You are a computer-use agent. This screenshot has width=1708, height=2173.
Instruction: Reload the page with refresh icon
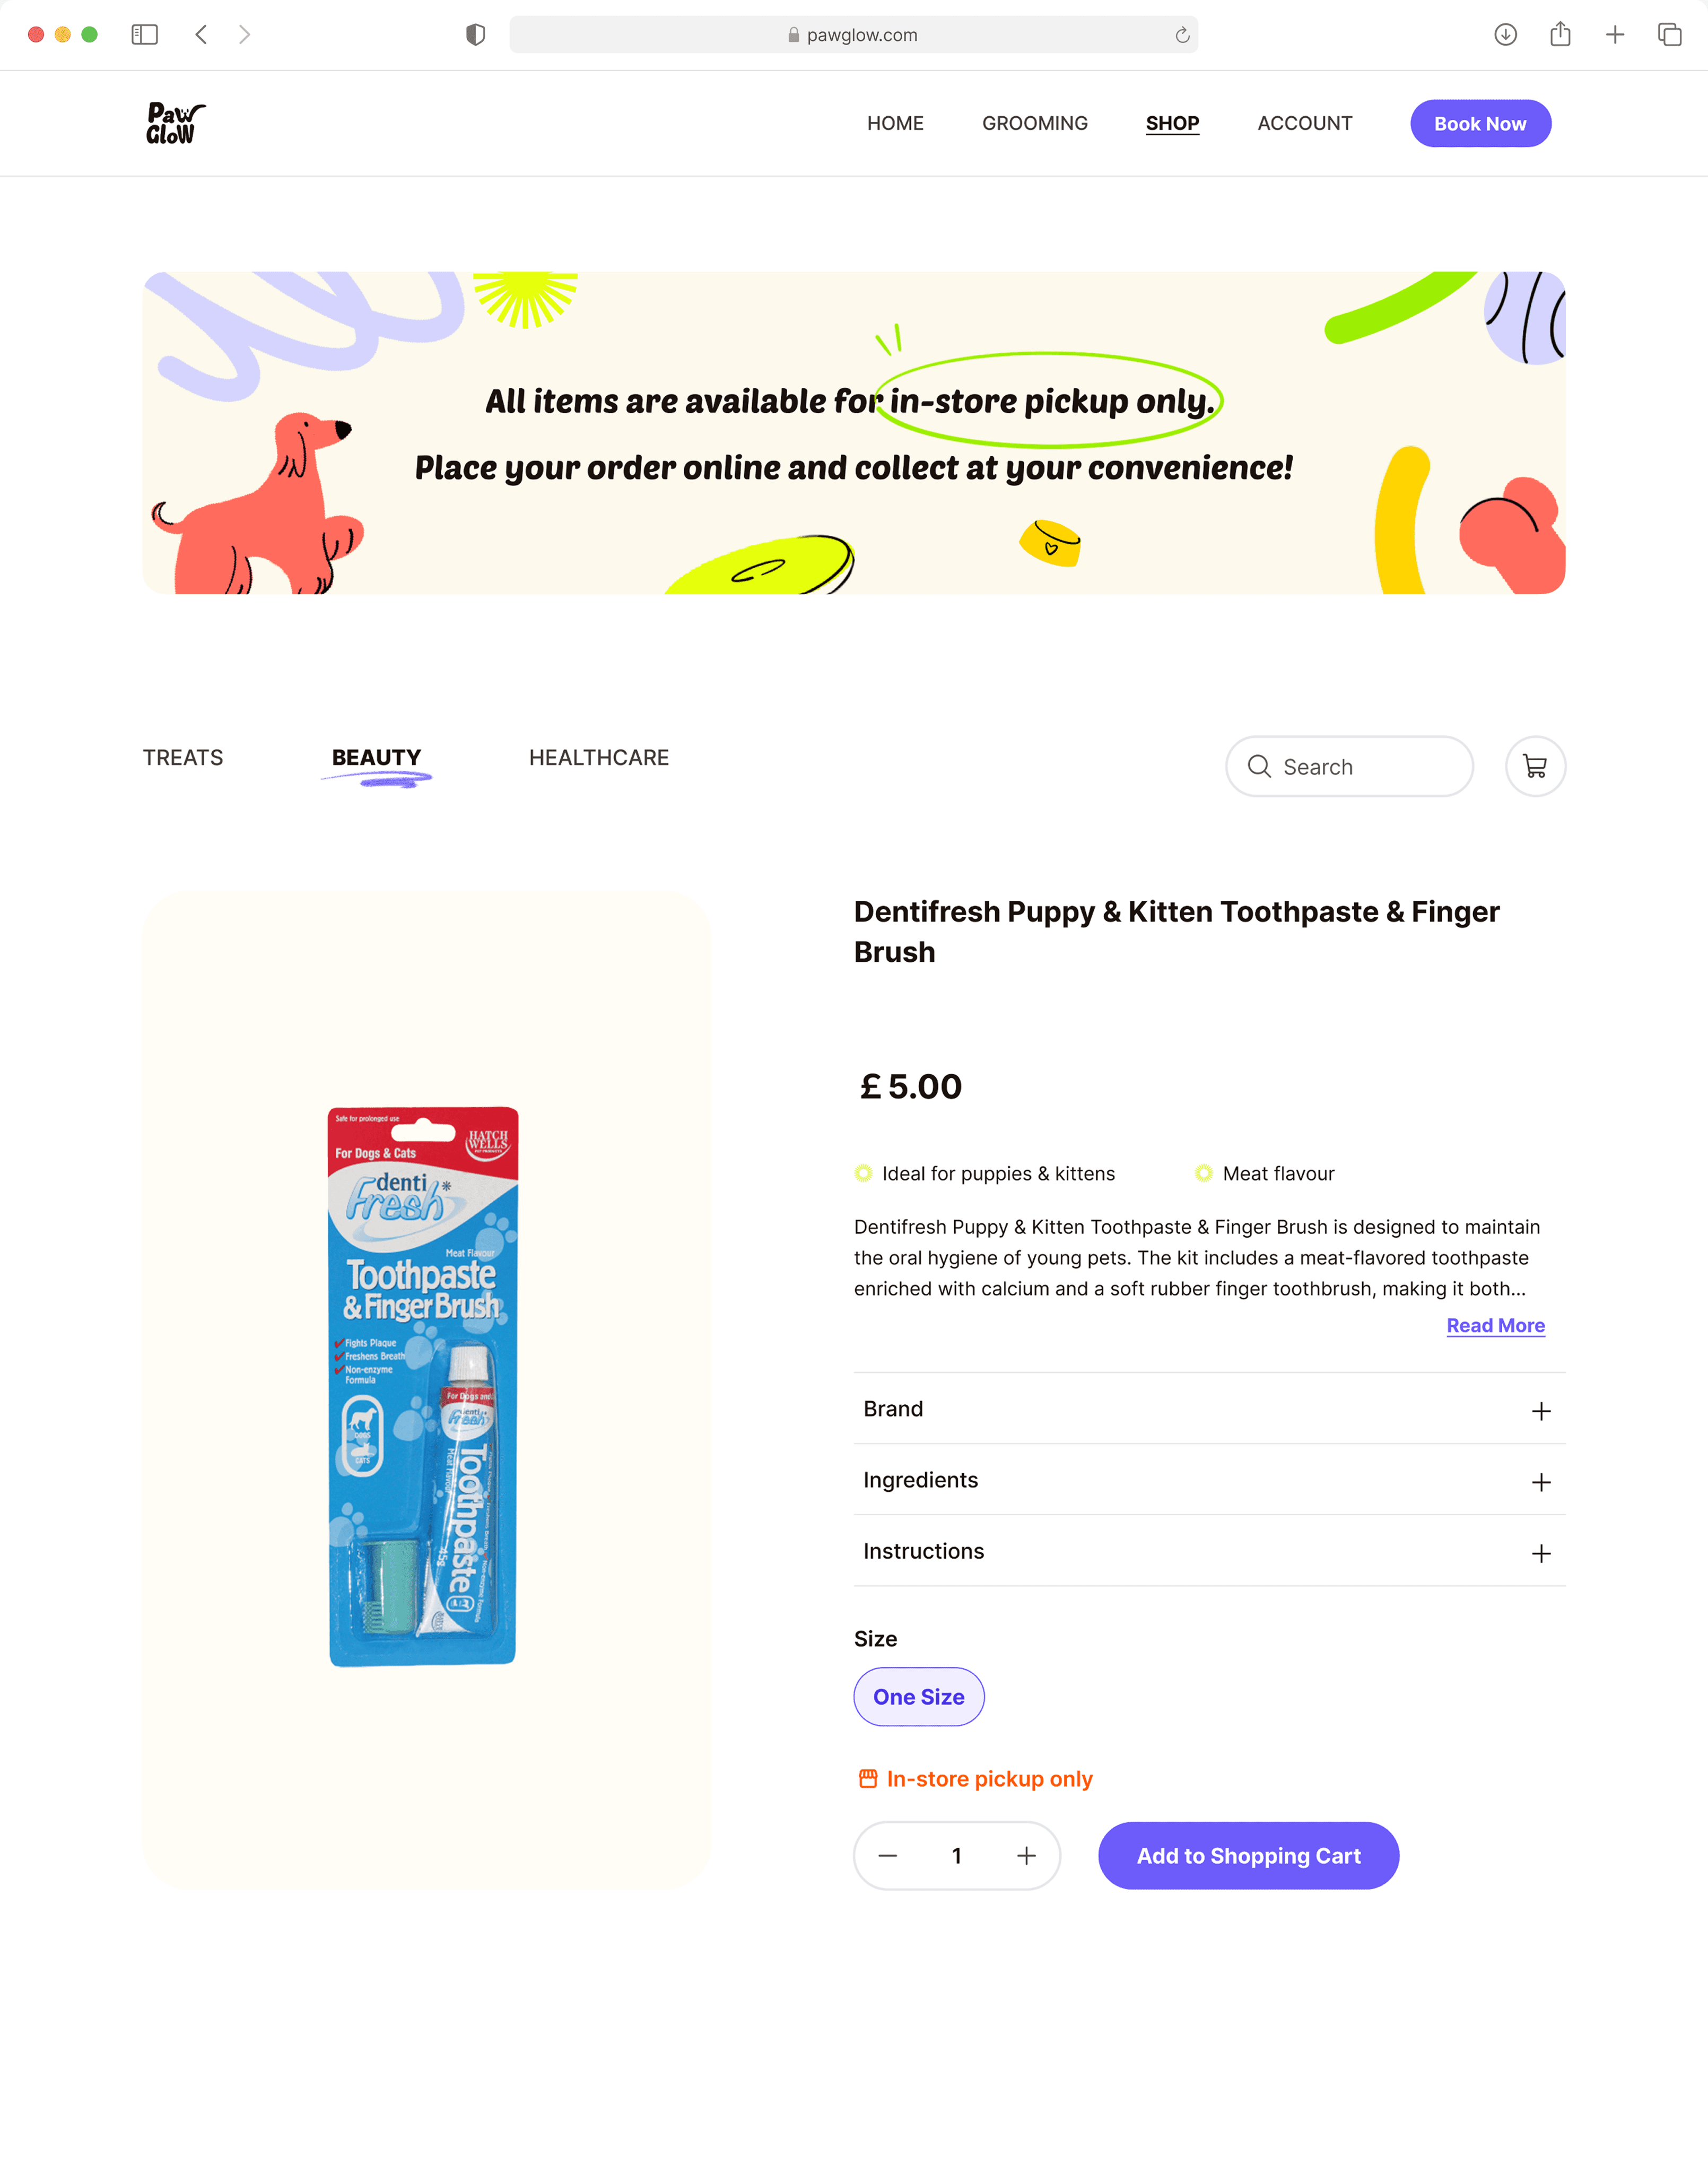coord(1182,35)
